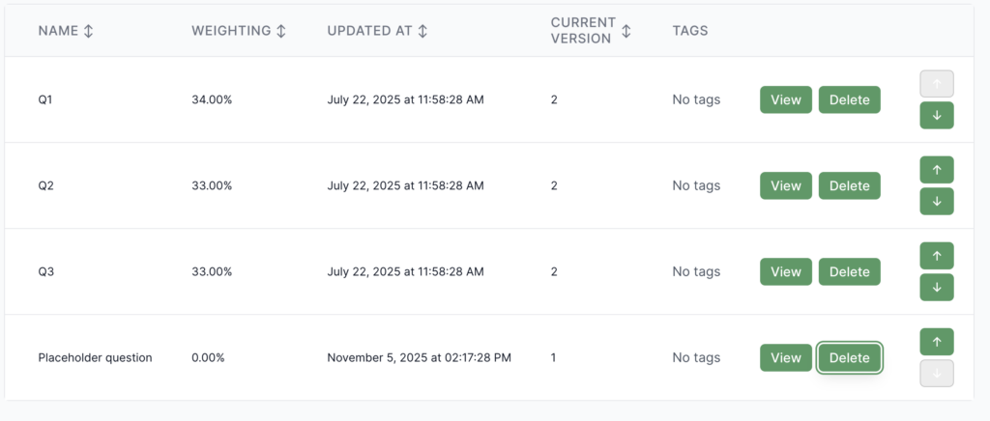This screenshot has height=421, width=990.
Task: Move Q2 down with its arrow button
Action: pos(937,202)
